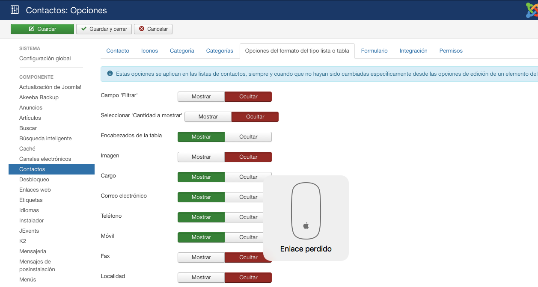The height and width of the screenshot is (287, 538).
Task: Select Akeeba Backup in component list
Action: pos(39,98)
